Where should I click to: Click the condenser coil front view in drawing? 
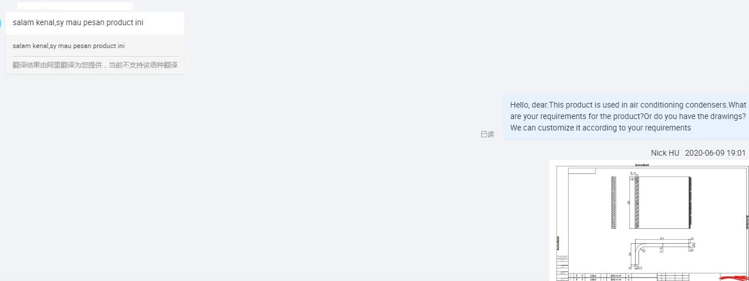point(661,203)
